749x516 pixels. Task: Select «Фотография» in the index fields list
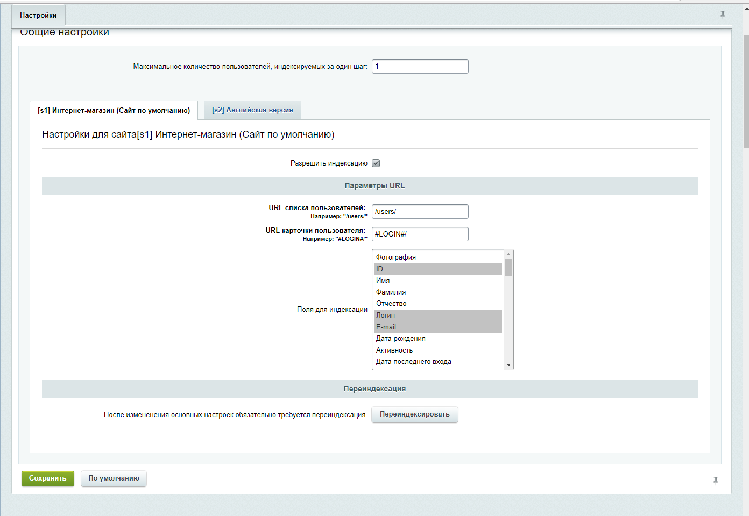[x=396, y=257]
